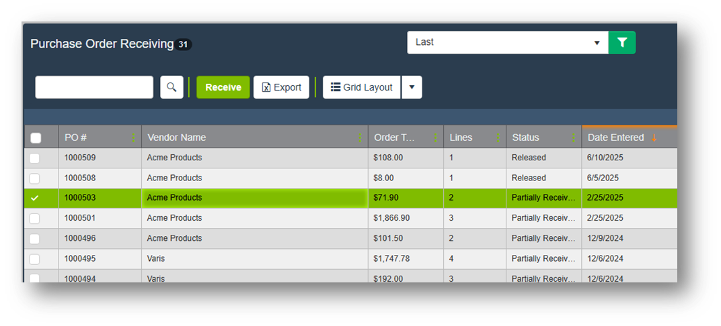Click the magnifying glass search icon

[172, 87]
